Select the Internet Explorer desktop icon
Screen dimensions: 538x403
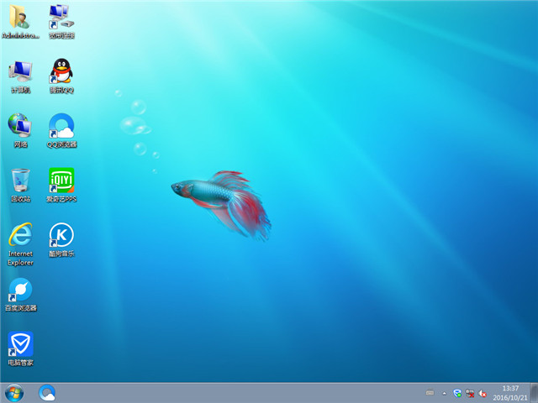[x=20, y=244]
